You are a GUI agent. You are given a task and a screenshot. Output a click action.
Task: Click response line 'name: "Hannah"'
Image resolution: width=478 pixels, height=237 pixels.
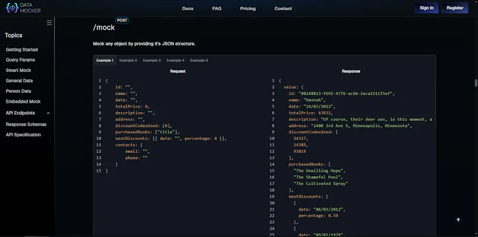pos(307,100)
